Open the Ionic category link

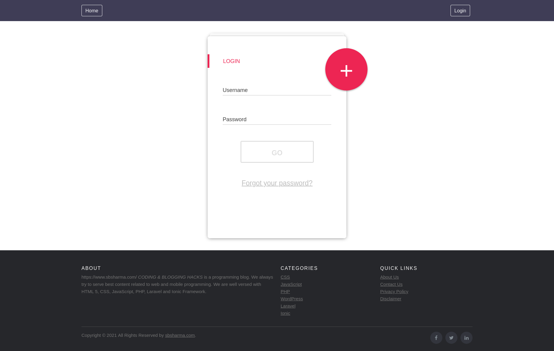coord(285,313)
